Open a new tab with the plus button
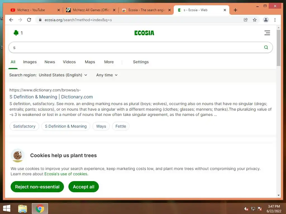 tap(235, 10)
